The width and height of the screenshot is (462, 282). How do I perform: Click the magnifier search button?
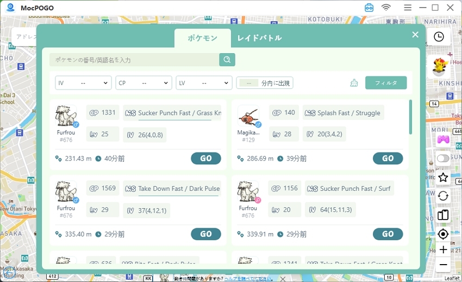227,60
